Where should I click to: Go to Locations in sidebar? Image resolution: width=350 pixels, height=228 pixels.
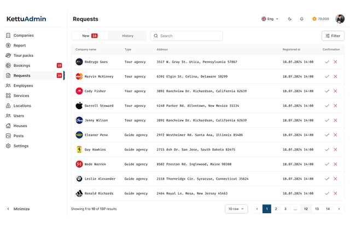click(22, 106)
